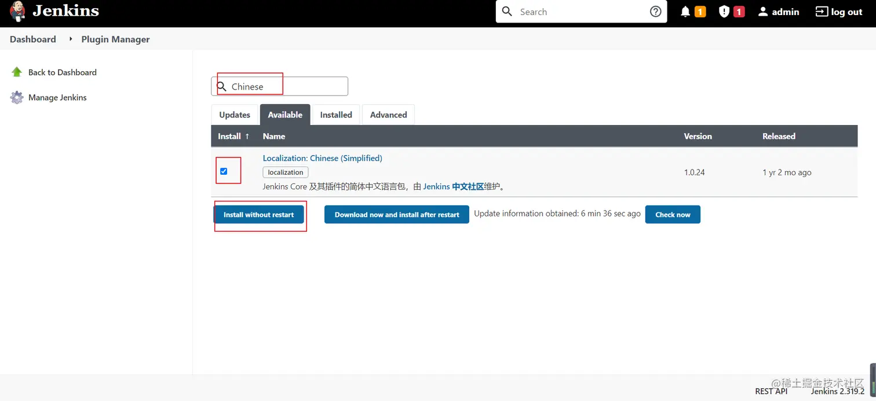Viewport: 876px width, 401px height.
Task: Click Install without restart button
Action: click(259, 215)
